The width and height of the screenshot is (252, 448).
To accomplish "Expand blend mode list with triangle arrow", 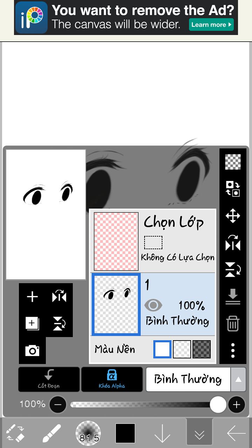I will [238, 379].
